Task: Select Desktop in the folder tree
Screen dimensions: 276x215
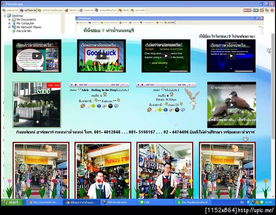Action: (x=17, y=16)
